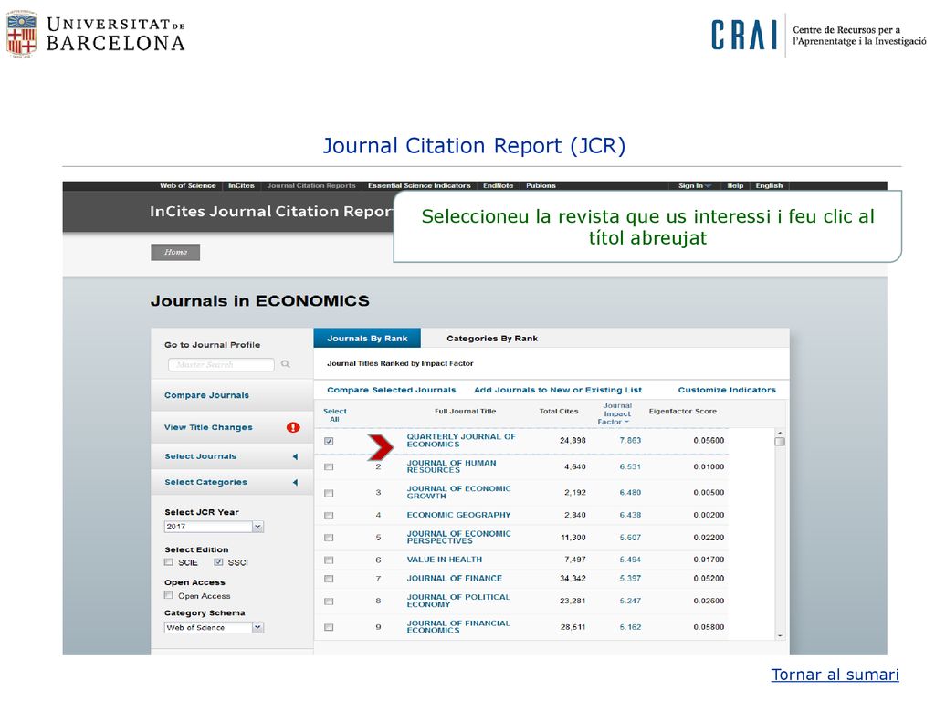
Task: Enable the SCIE edition checkbox
Action: [169, 562]
